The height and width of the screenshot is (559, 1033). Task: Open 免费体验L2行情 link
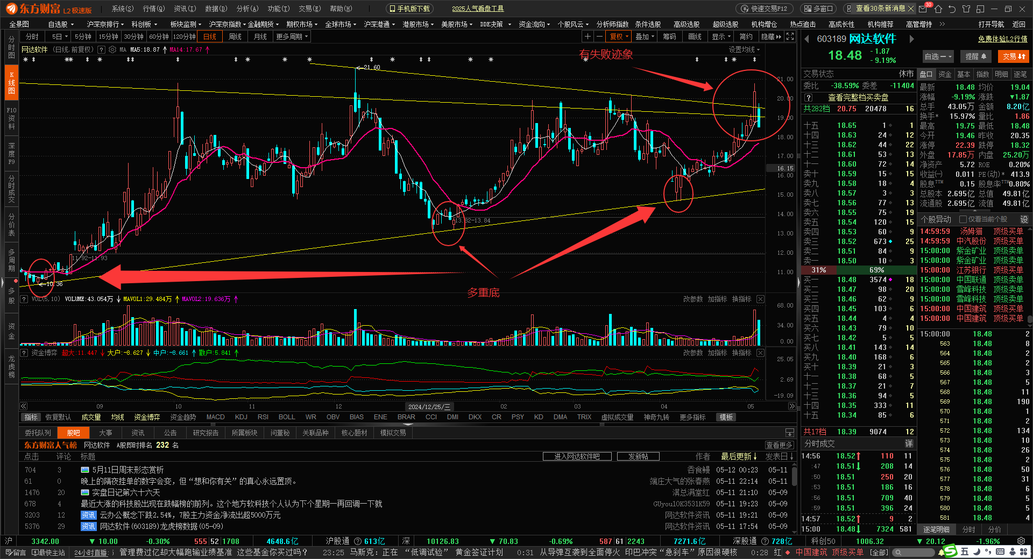(x=1002, y=39)
